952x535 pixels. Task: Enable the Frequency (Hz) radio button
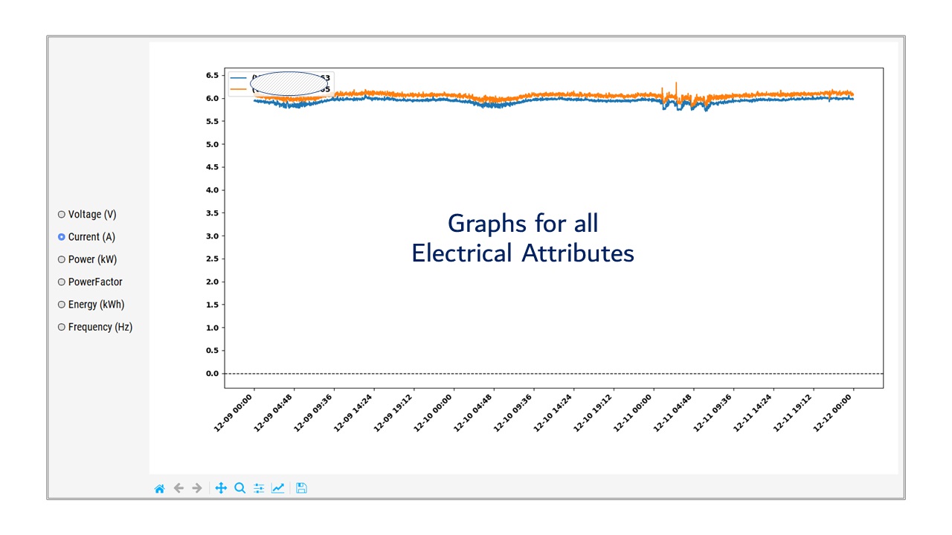[62, 327]
